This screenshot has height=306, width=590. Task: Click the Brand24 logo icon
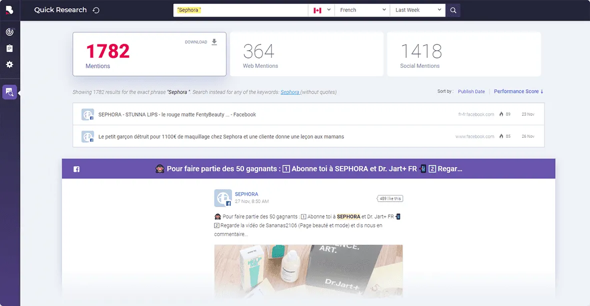pos(9,10)
